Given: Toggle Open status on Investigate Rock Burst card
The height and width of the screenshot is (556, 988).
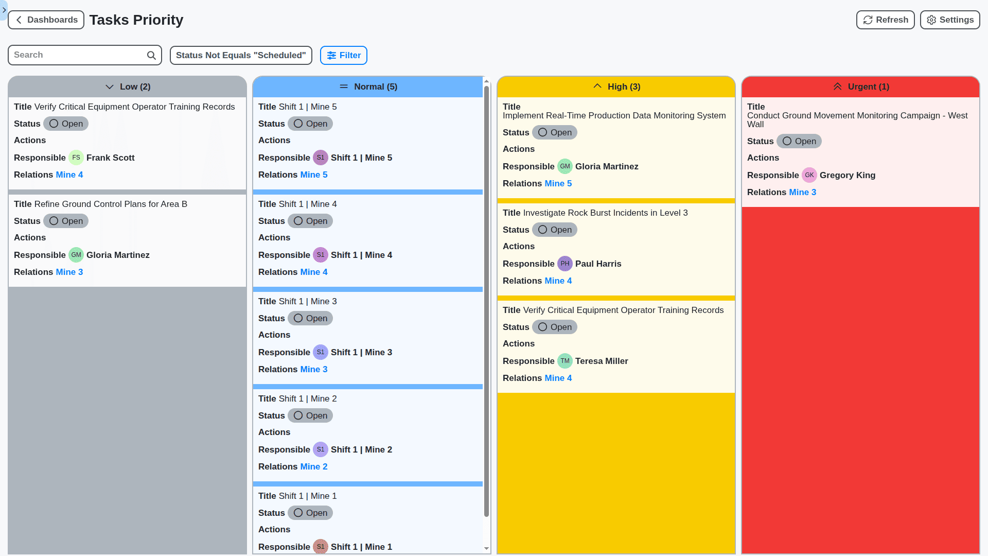Looking at the screenshot, I should tap(554, 230).
